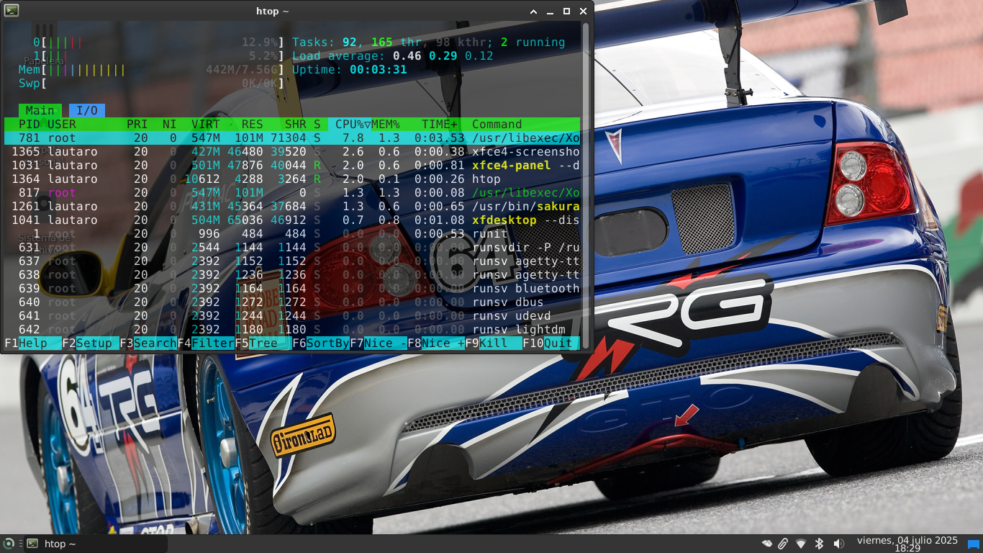
Task: Select the runsv dbus process row
Action: [x=292, y=302]
